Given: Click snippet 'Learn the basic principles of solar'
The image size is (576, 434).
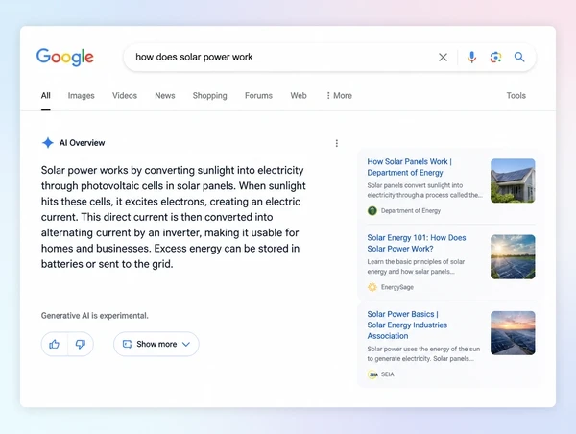Looking at the screenshot, I should pyautogui.click(x=416, y=267).
